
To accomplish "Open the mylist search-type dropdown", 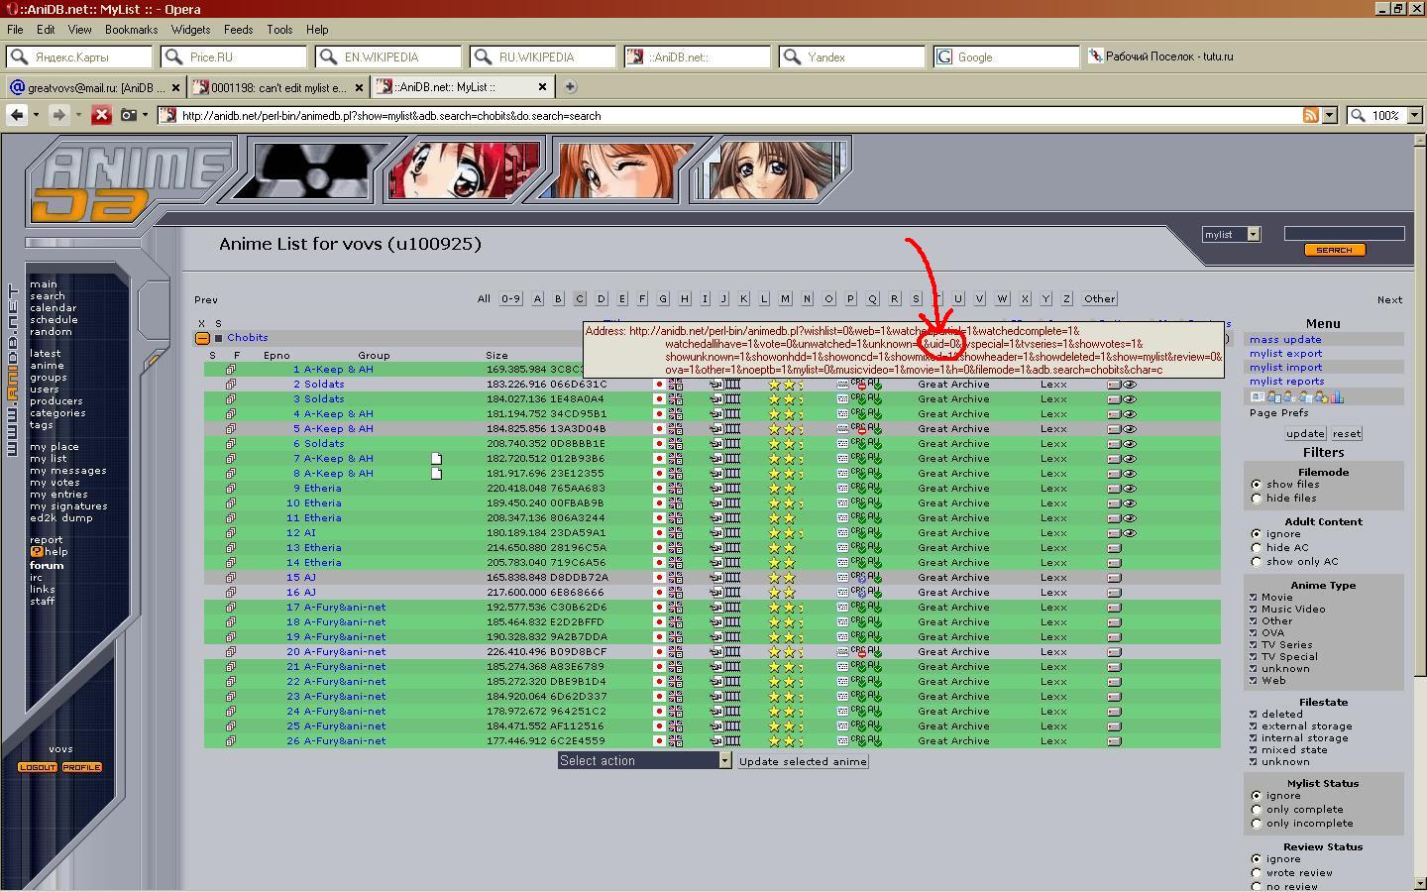I will click(1231, 234).
